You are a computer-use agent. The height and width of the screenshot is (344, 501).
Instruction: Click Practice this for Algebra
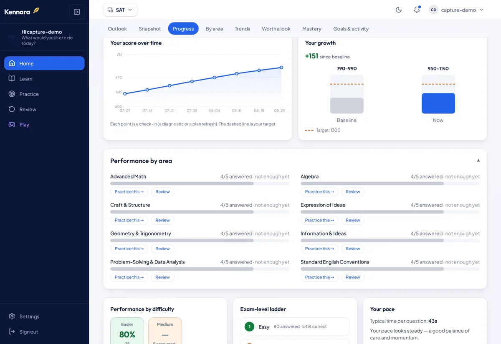pos(319,192)
